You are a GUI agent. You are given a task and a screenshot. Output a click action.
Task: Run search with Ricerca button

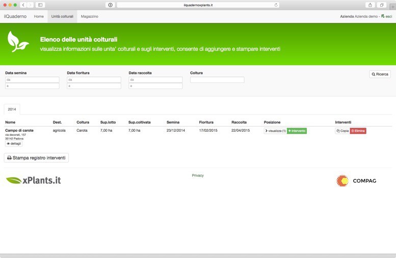point(380,74)
